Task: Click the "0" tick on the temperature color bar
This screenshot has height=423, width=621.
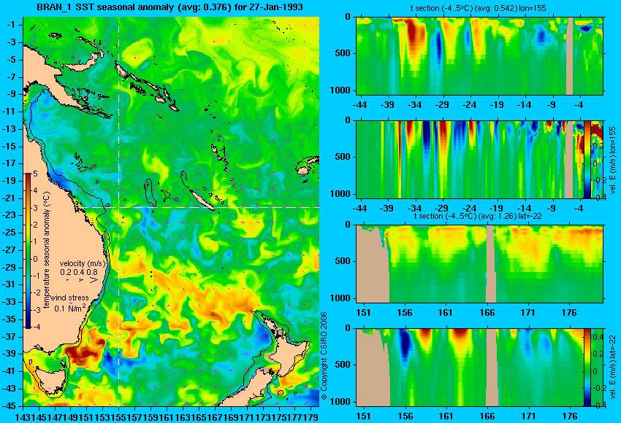Action: [36, 259]
